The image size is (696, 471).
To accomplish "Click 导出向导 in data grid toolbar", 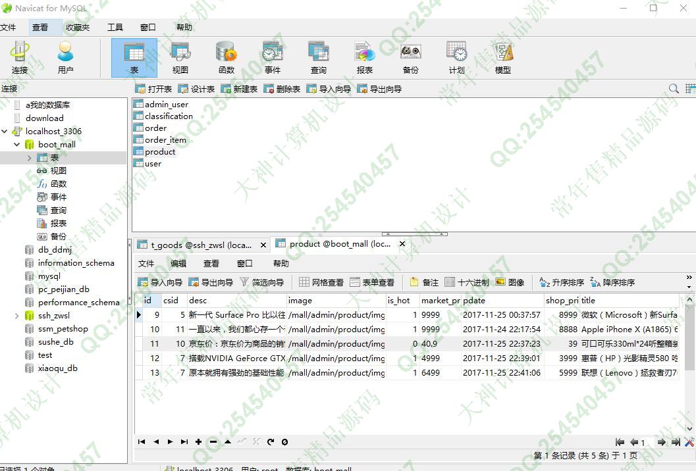I will [x=211, y=282].
